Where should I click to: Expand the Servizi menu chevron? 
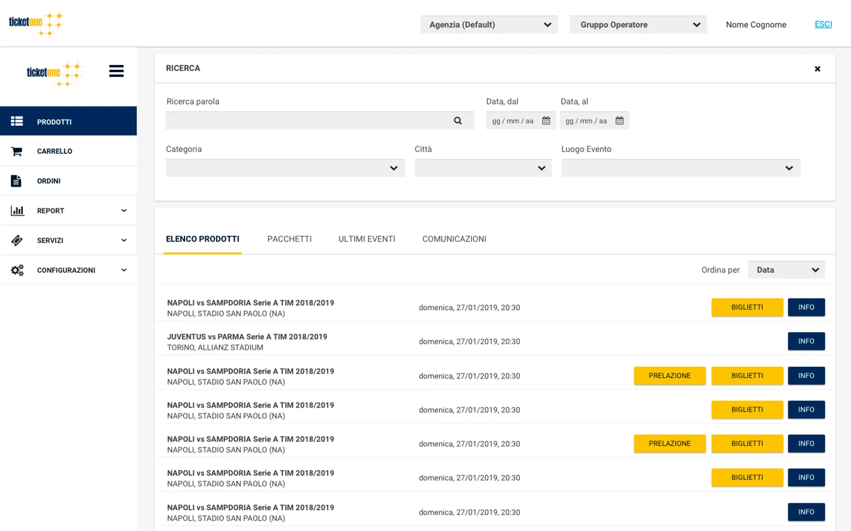point(124,241)
